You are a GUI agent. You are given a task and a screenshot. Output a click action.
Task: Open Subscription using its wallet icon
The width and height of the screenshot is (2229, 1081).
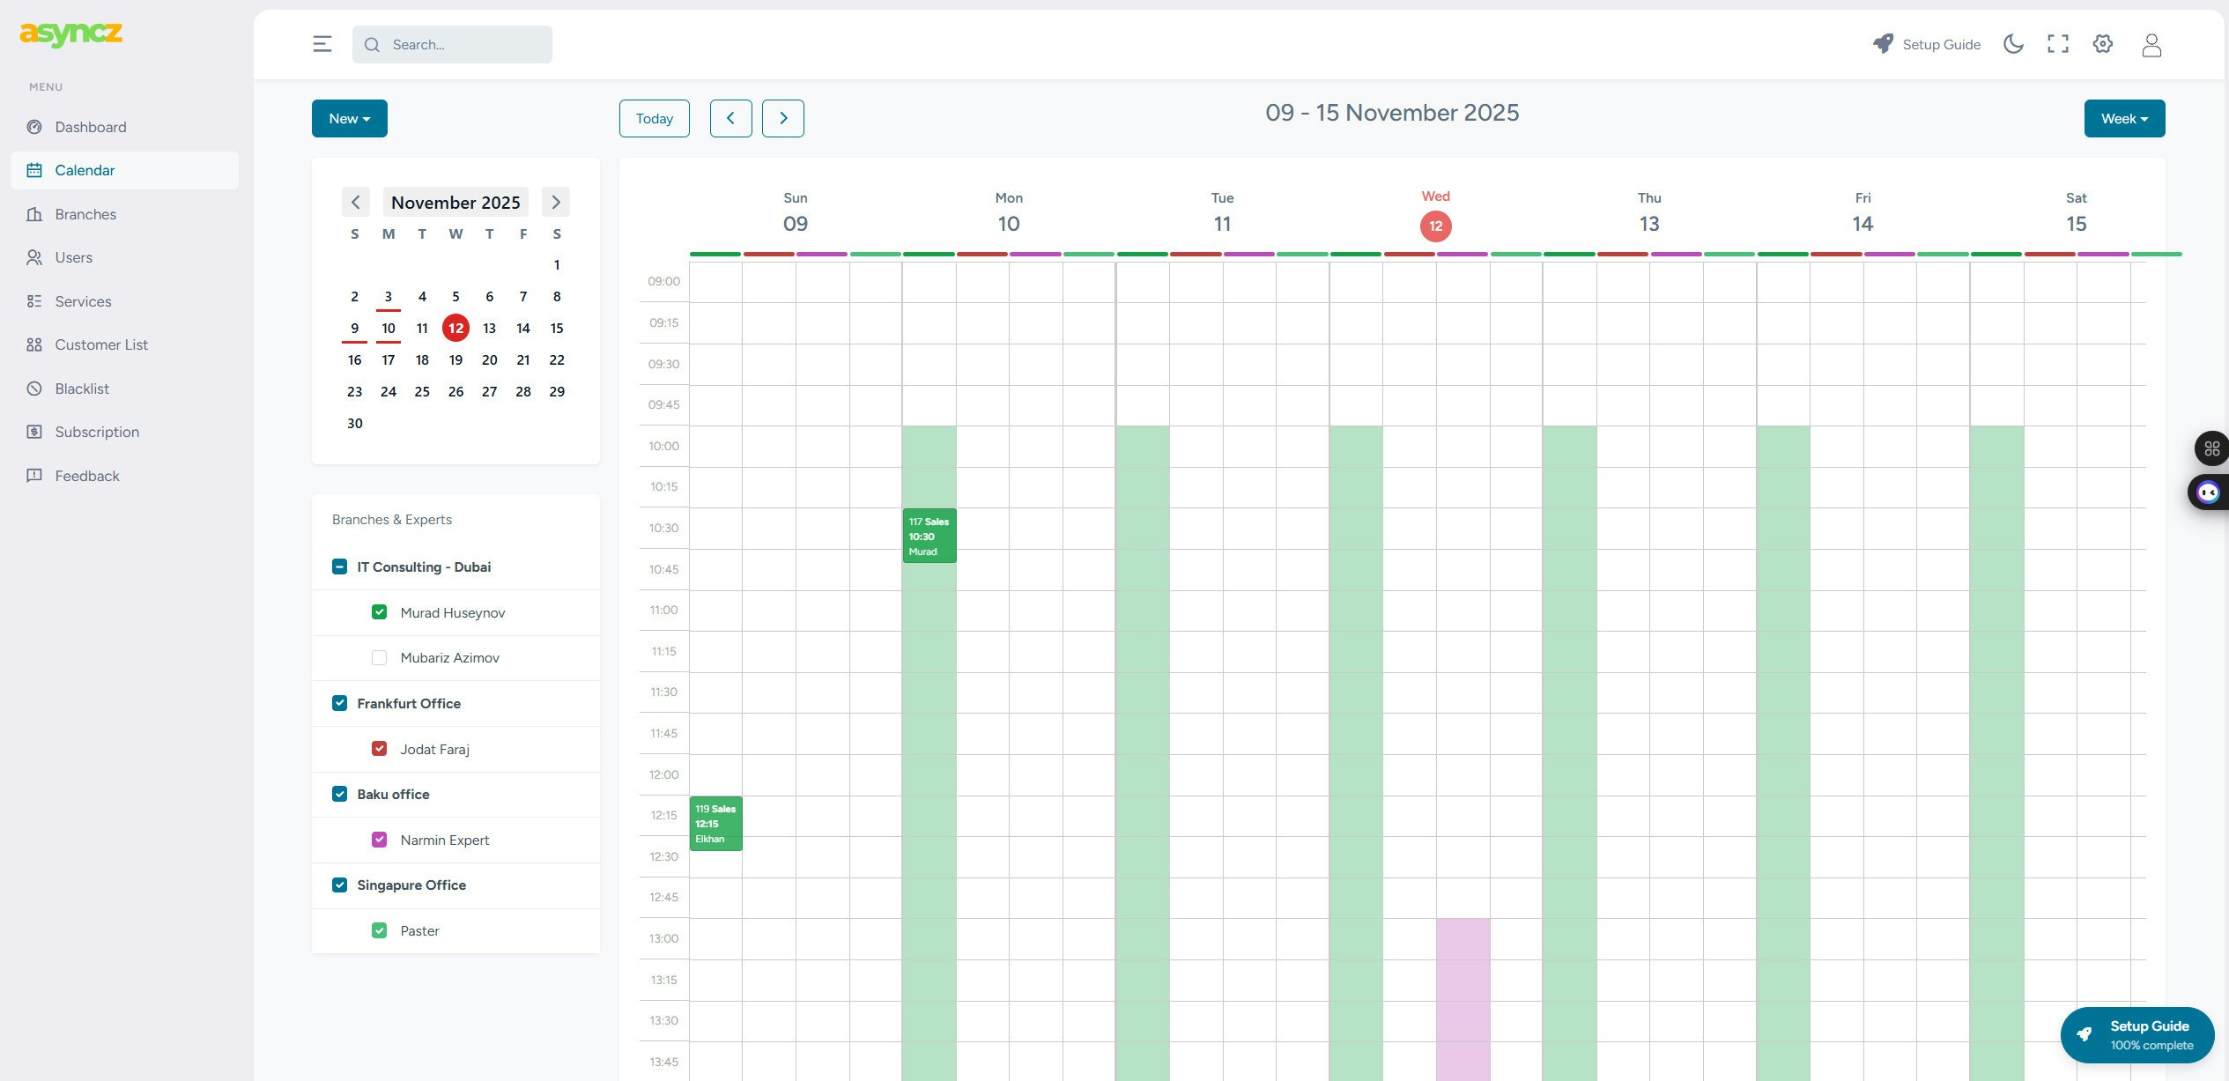34,432
